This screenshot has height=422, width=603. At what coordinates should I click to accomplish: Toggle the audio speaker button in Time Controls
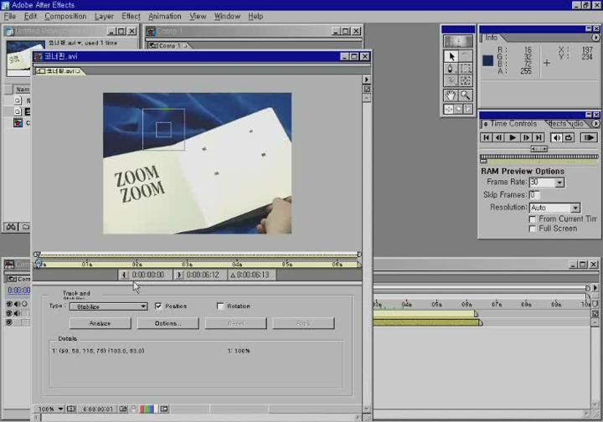click(x=556, y=137)
